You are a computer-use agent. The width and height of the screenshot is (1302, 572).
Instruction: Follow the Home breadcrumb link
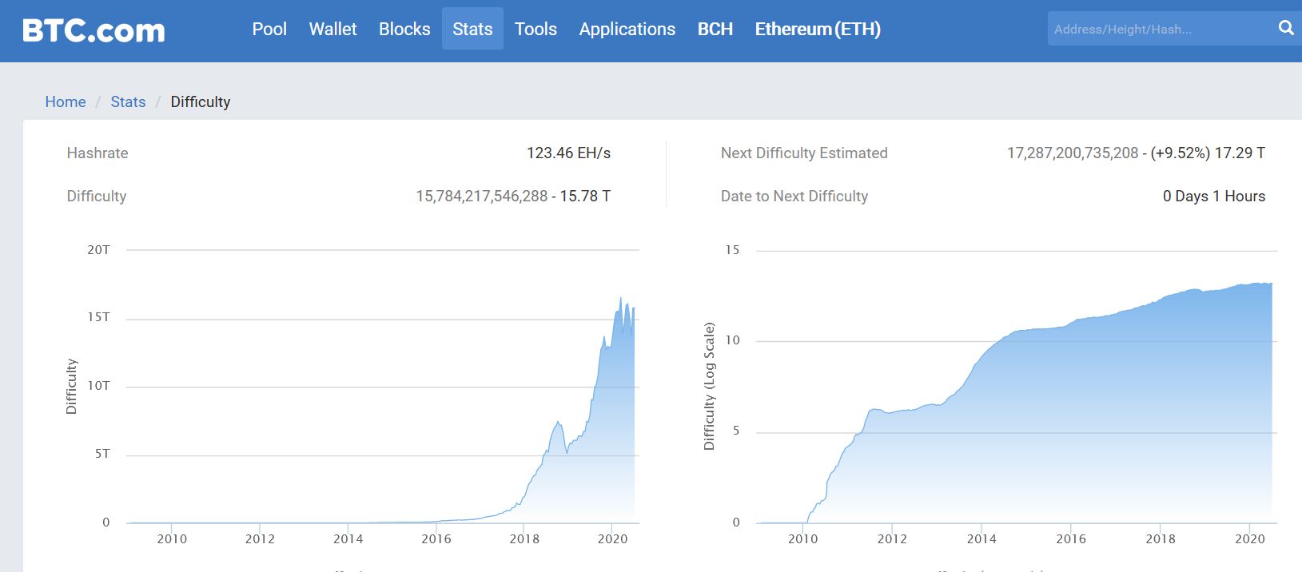66,101
